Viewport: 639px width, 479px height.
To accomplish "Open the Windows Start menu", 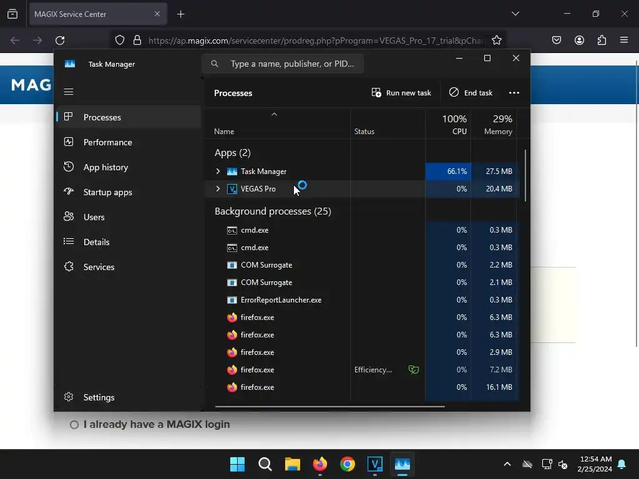I will coord(237,464).
